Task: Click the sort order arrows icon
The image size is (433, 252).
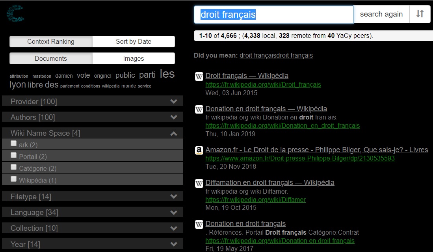Action: (420, 14)
